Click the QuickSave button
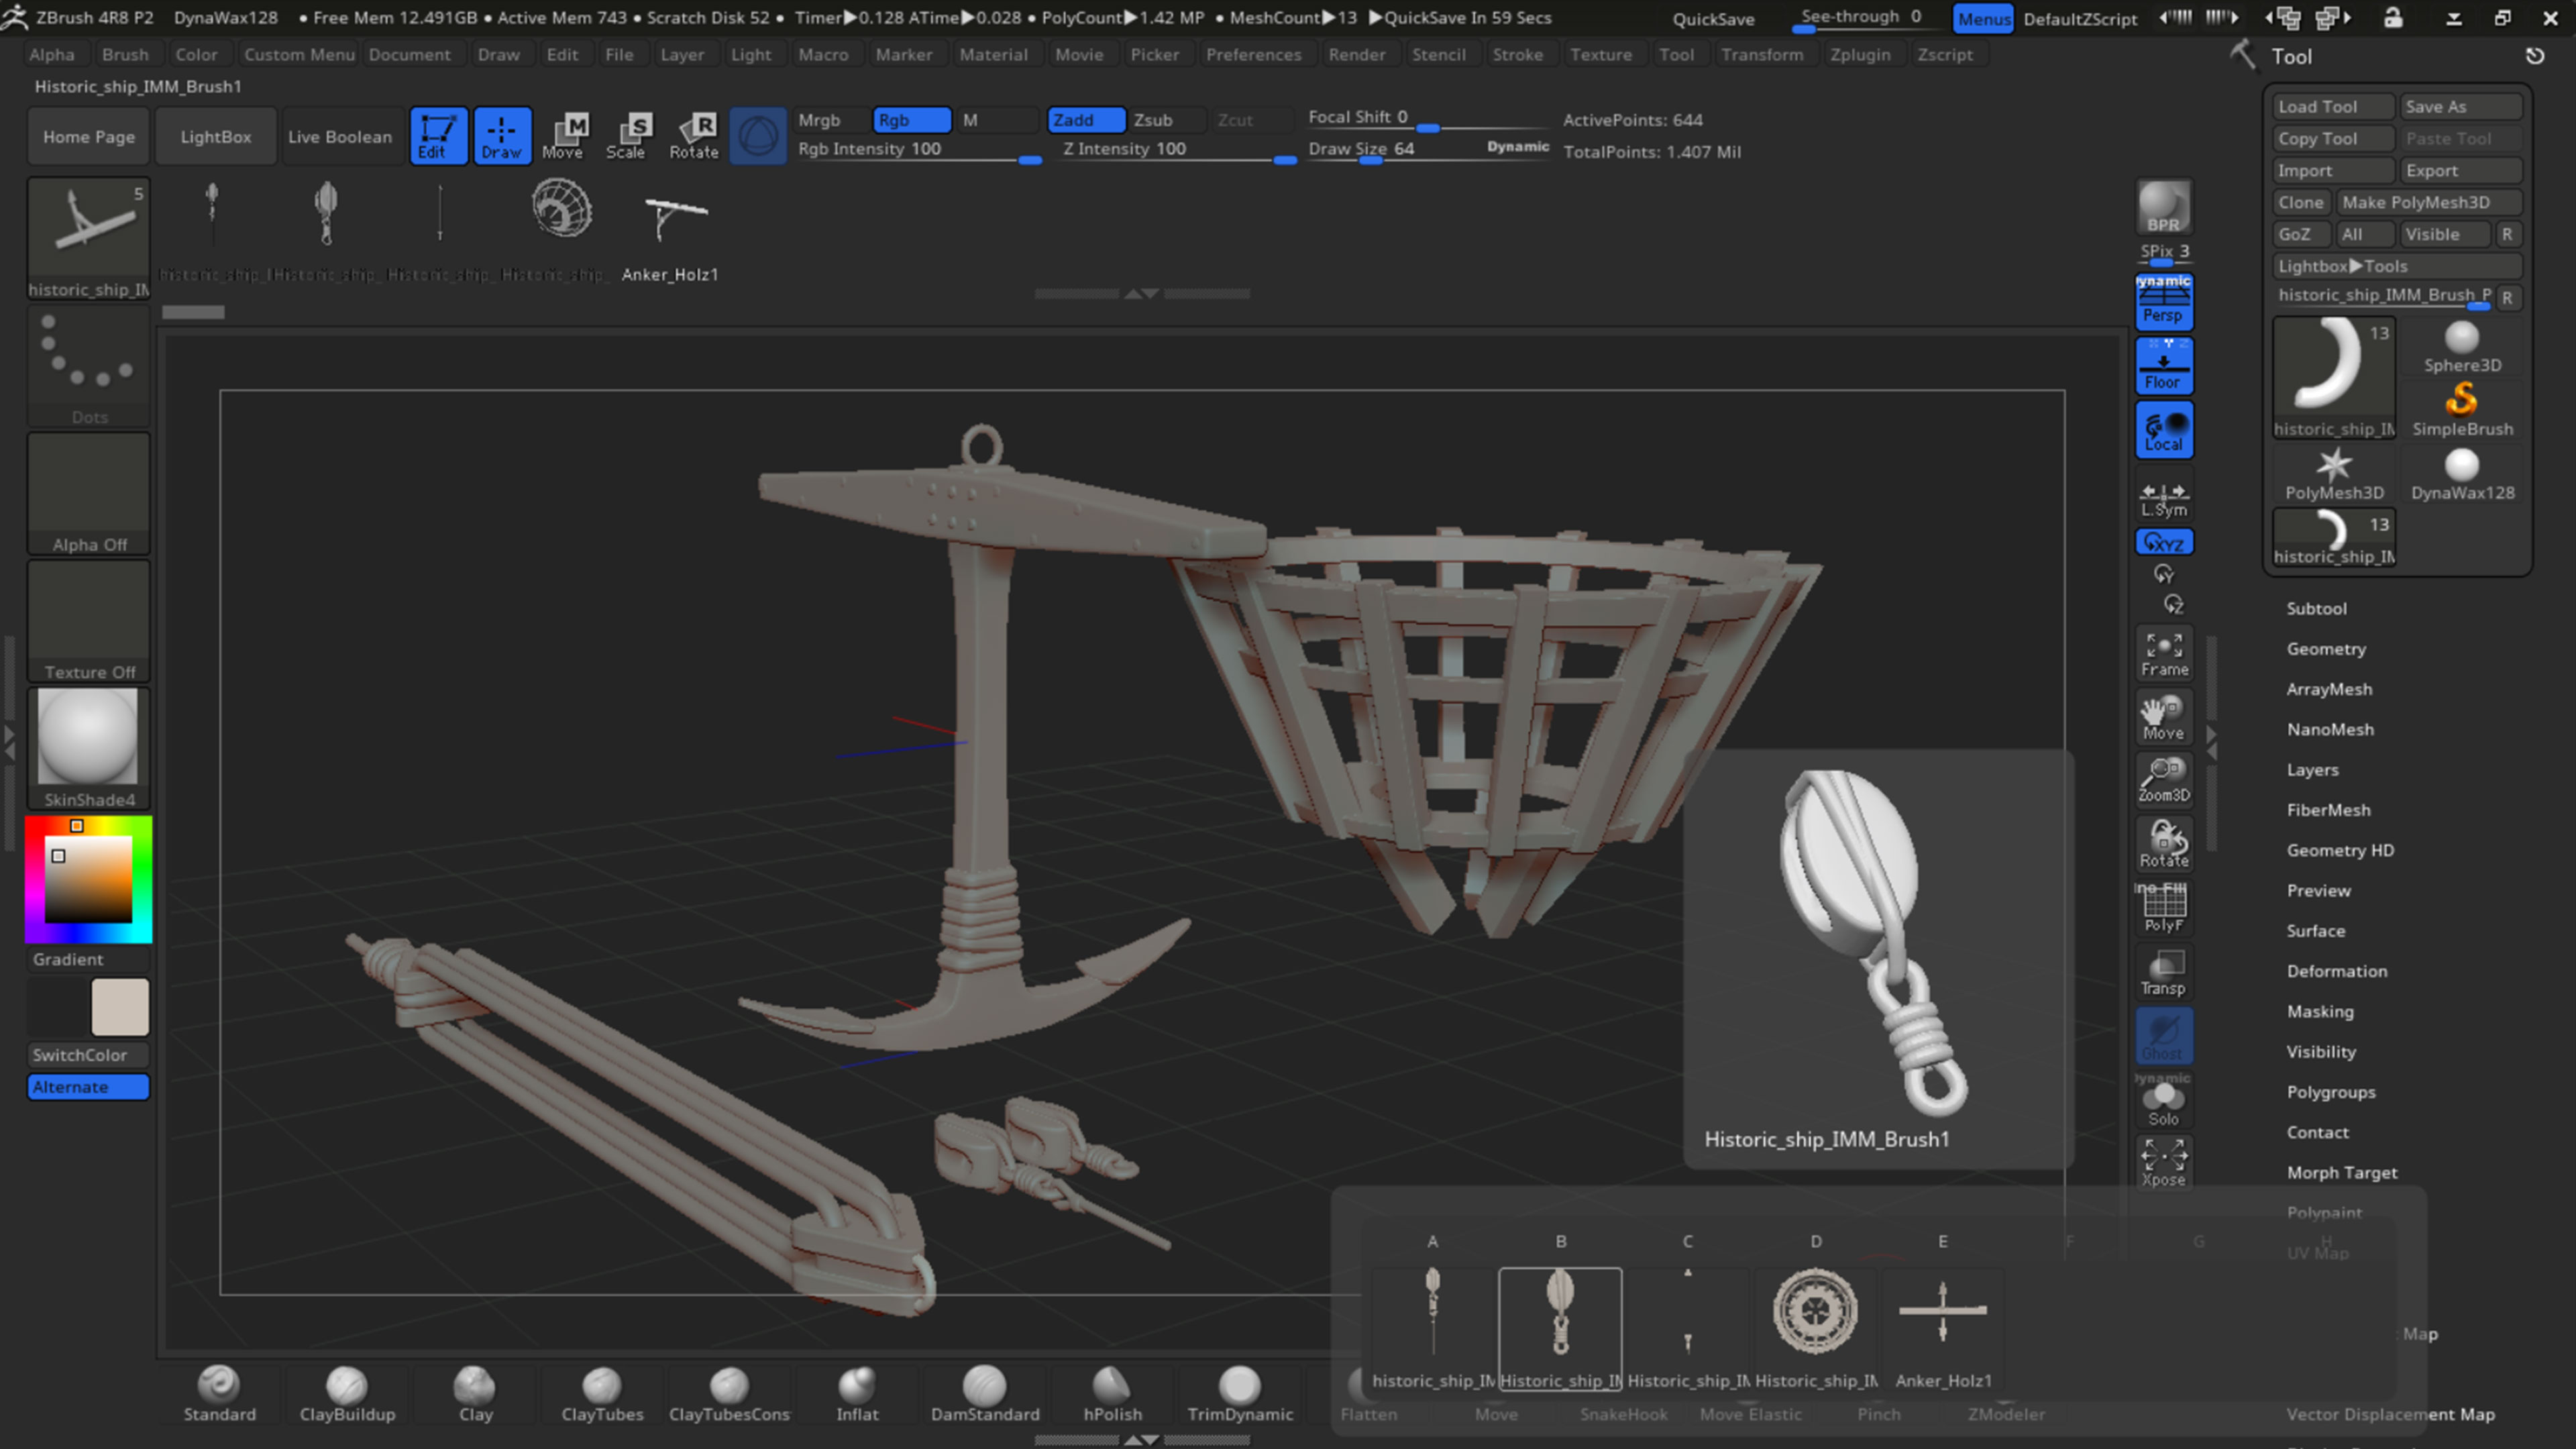2576x1449 pixels. point(1714,18)
